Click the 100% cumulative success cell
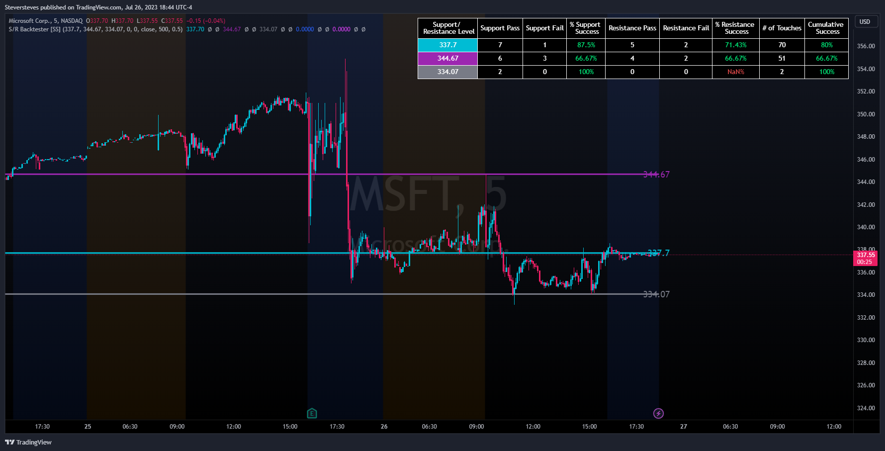Screen dimensions: 885x451 coord(826,72)
